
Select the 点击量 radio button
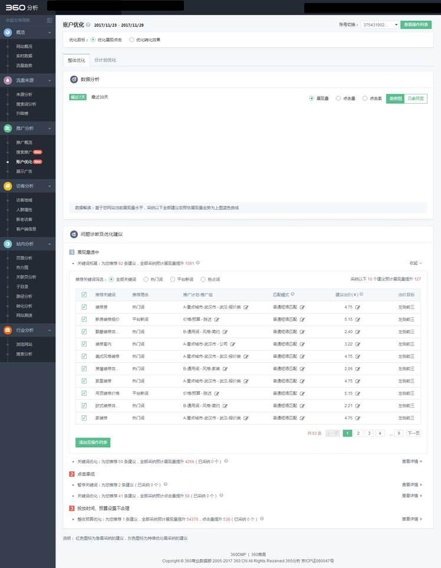pos(338,99)
